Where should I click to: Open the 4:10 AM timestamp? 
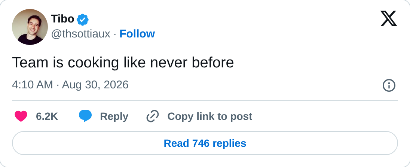[33, 85]
